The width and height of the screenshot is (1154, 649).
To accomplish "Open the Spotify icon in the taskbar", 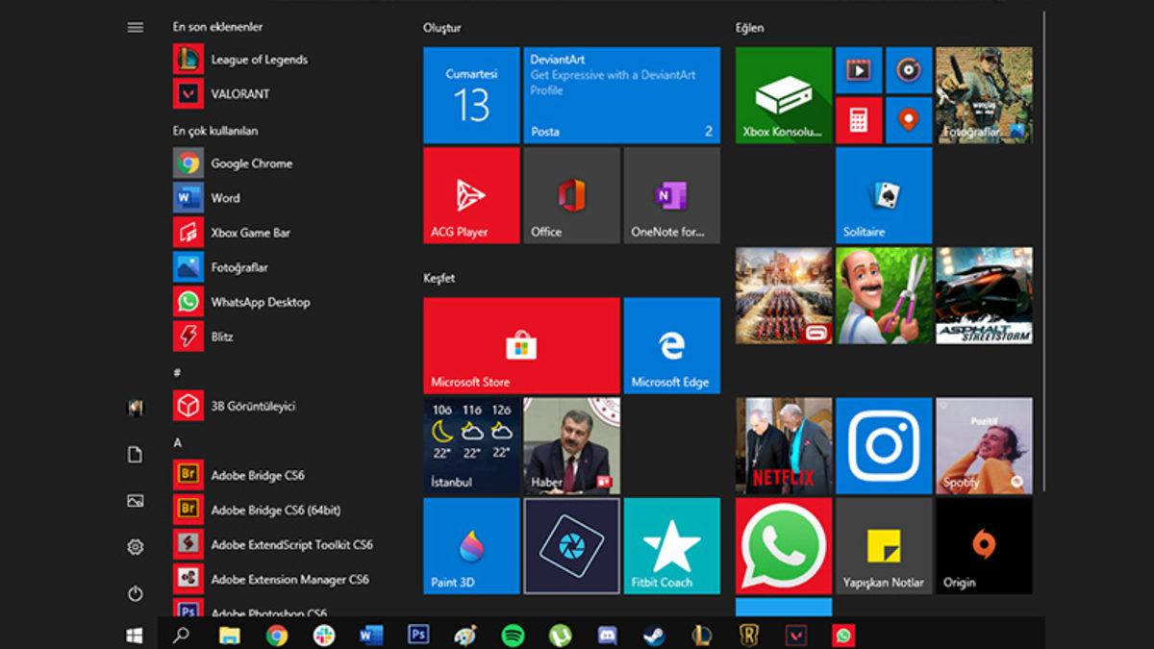I will pyautogui.click(x=513, y=635).
